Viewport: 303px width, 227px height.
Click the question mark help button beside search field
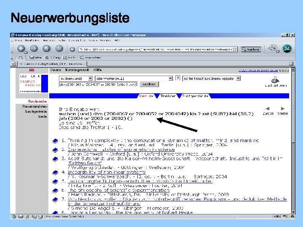(178, 78)
